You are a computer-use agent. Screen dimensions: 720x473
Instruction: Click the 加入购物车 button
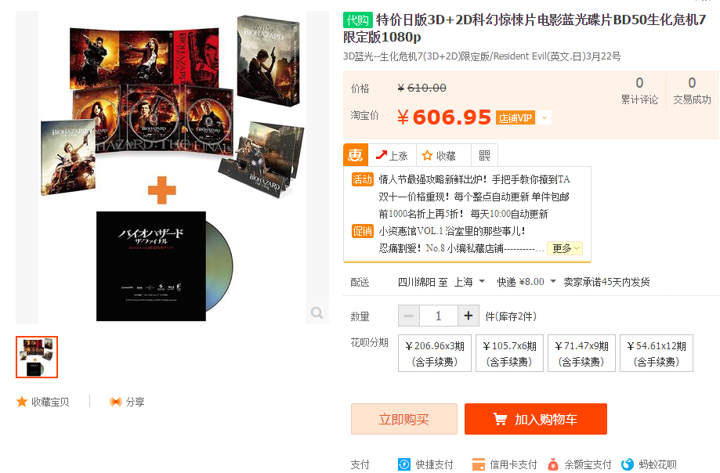click(x=536, y=419)
